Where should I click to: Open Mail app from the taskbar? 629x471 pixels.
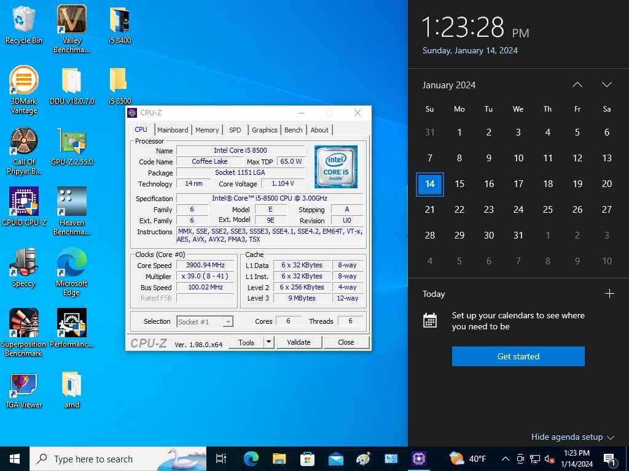click(335, 459)
